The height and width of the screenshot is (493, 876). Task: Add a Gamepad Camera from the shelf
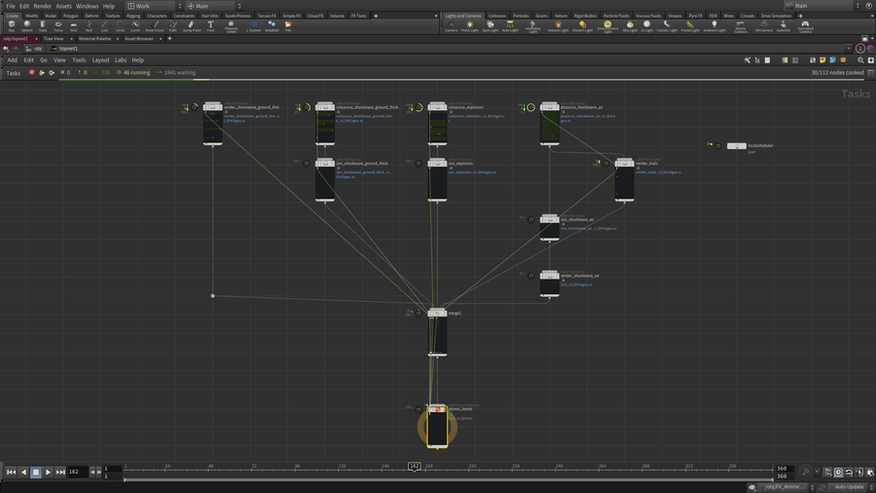tap(805, 27)
